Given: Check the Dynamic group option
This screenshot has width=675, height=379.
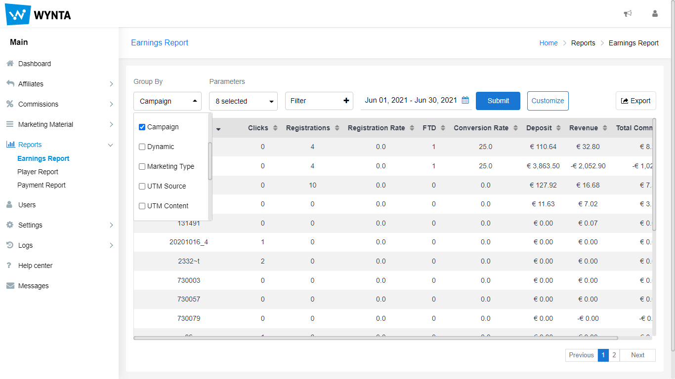Looking at the screenshot, I should coord(142,147).
